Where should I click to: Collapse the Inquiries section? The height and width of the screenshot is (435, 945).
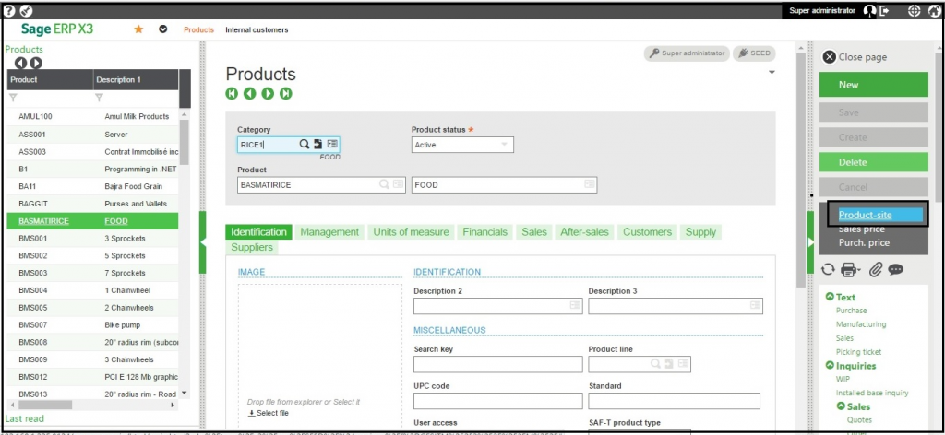coord(830,366)
